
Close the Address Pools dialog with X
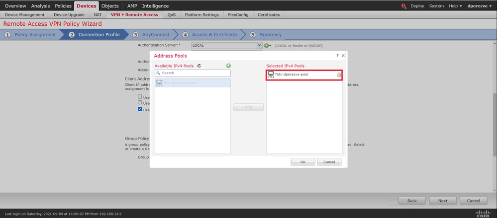[343, 56]
